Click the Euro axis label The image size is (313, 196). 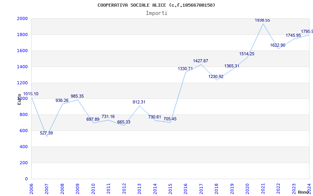[x=19, y=99]
